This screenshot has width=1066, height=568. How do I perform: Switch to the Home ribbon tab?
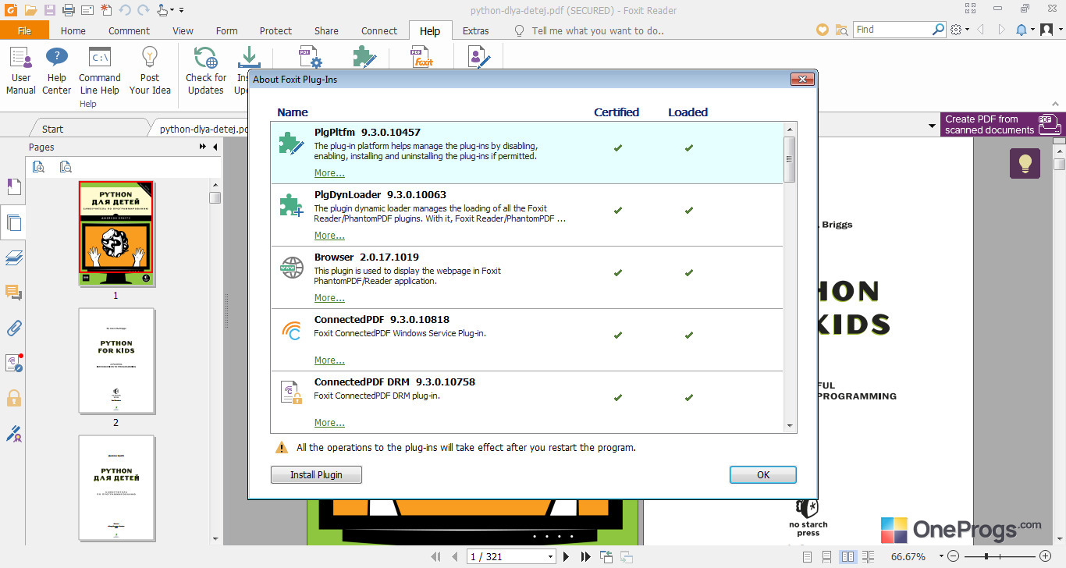[x=73, y=30]
